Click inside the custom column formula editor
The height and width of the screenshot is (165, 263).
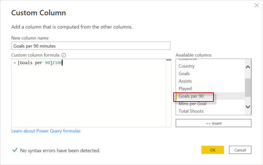coord(89,94)
